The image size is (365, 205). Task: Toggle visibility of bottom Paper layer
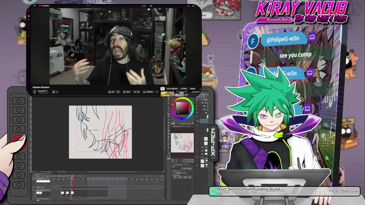click(197, 165)
